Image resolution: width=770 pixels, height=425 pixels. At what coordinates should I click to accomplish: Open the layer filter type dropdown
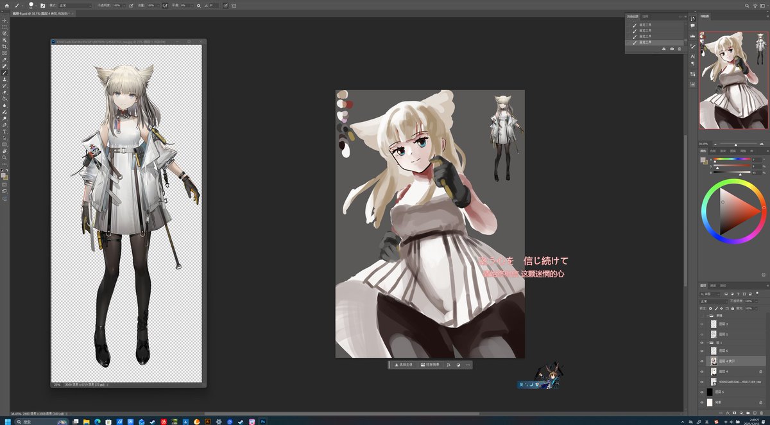pos(710,294)
